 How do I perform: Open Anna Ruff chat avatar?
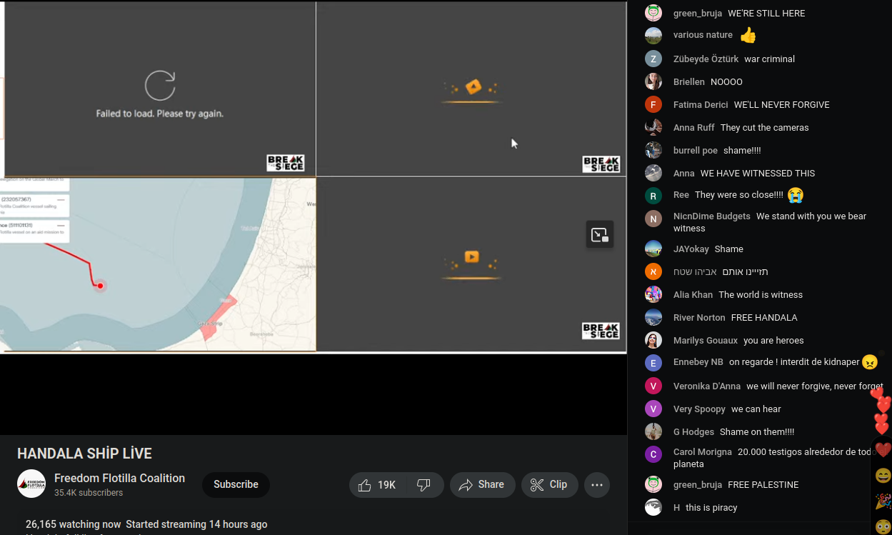point(653,127)
